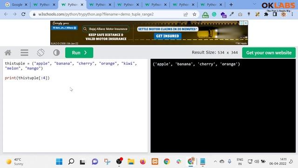Image resolution: width=298 pixels, height=168 pixels.
Task: Focus the address bar URL
Action: (x=96, y=14)
